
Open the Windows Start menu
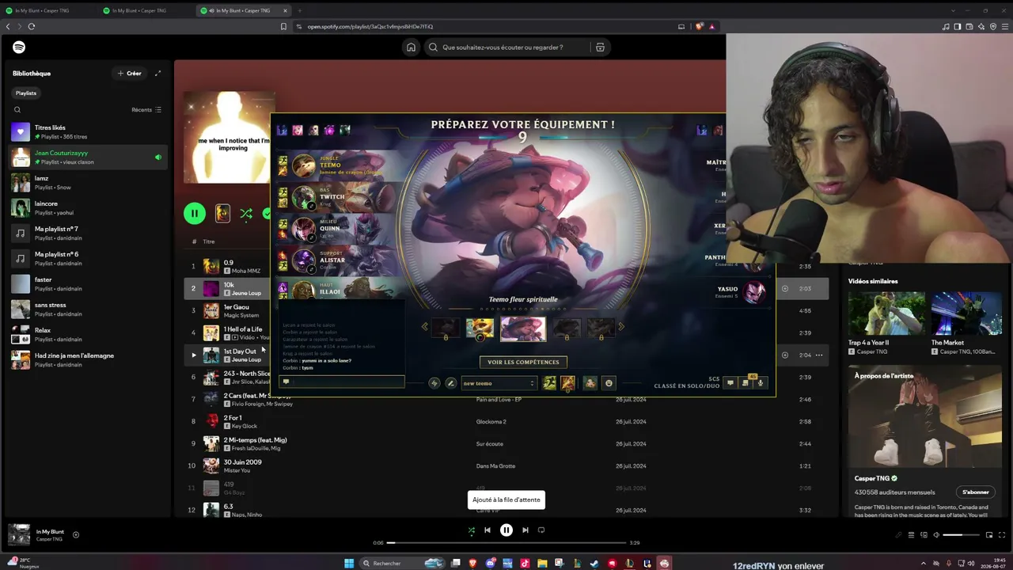pyautogui.click(x=349, y=564)
